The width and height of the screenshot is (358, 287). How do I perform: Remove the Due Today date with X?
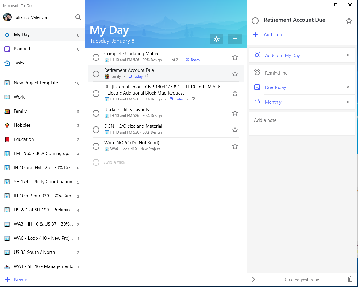[x=348, y=87]
